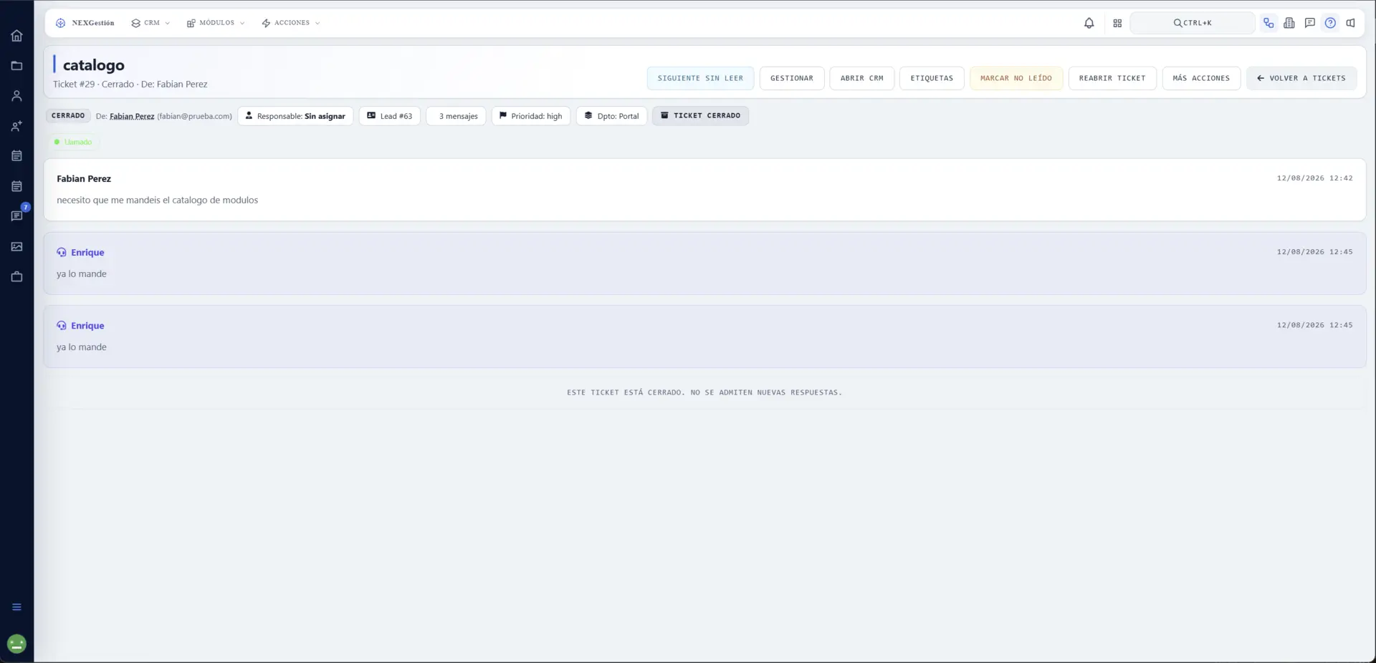Click the CTRL+K search field
This screenshot has width=1376, height=663.
(x=1193, y=23)
